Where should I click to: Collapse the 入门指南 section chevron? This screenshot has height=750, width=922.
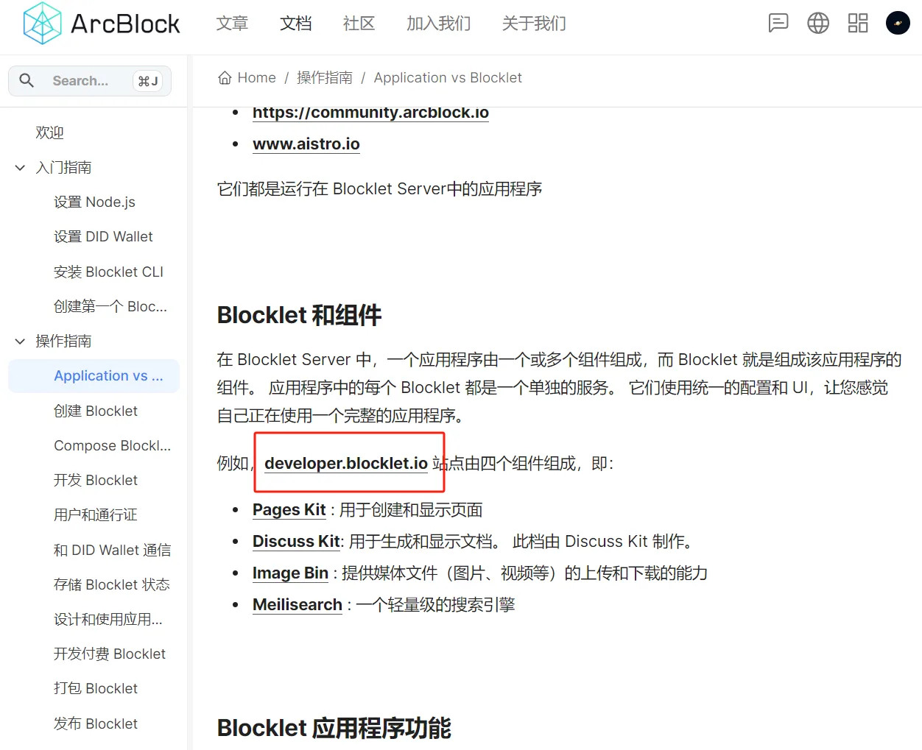pos(21,168)
